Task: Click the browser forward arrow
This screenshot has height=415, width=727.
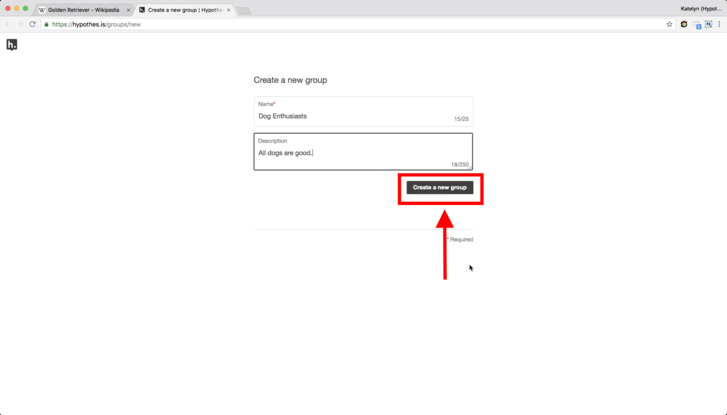Action: tap(20, 24)
